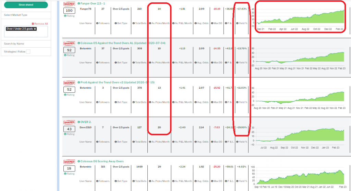Open the Select Market Type section
351x191 pixels.
16,15
